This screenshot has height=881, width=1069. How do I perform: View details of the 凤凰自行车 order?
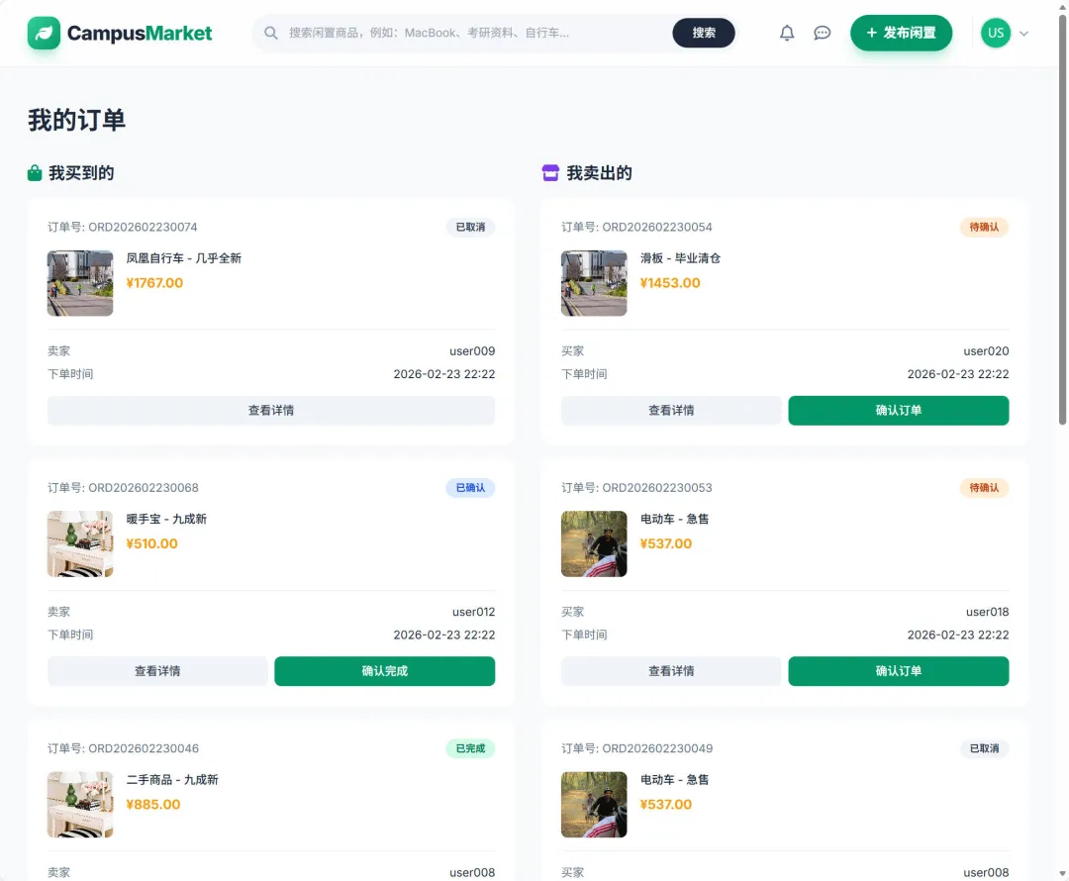tap(271, 411)
